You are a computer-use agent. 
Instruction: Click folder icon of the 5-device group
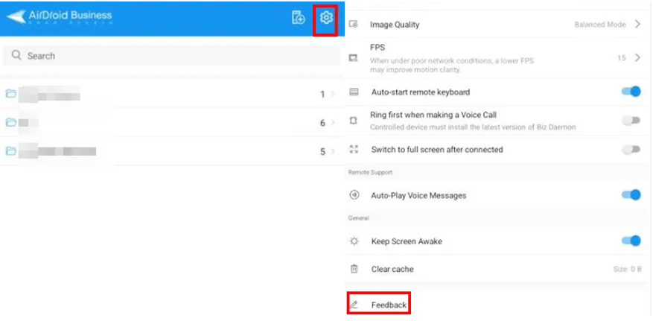11,150
